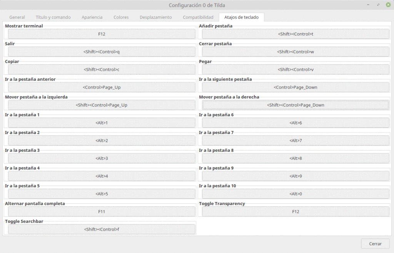The width and height of the screenshot is (394, 253).
Task: Edit the Mover pestaña a la derecha binding
Action: click(295, 105)
